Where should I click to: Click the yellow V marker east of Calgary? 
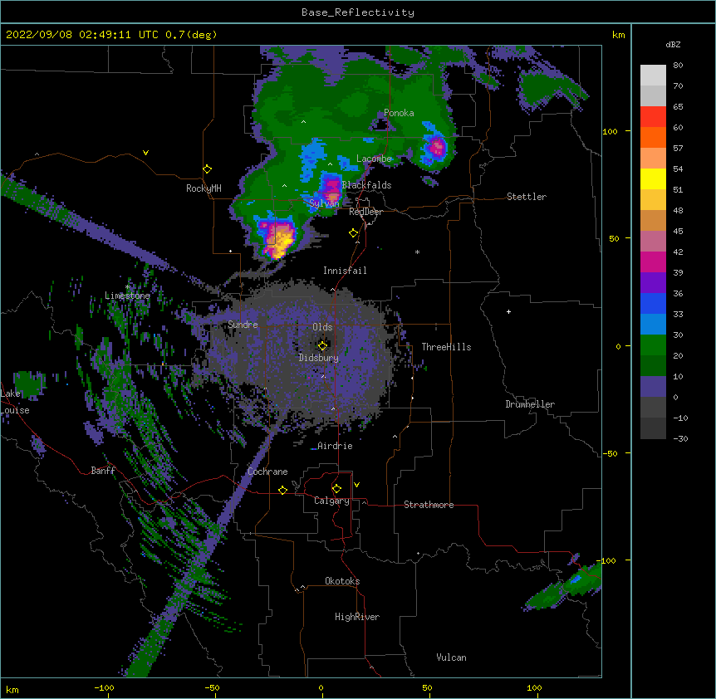click(356, 485)
